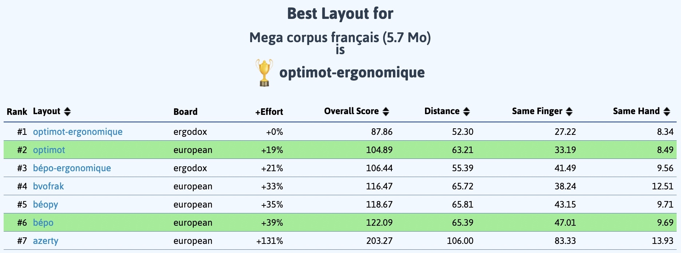Click the béopy layout name
The image size is (681, 253).
(45, 204)
